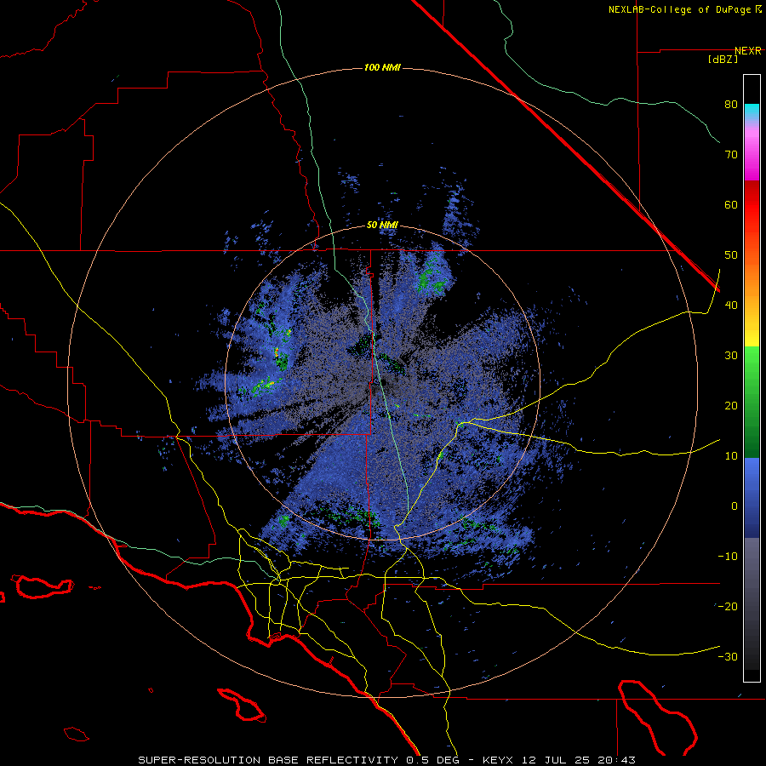The image size is (766, 766).
Task: Click the -20 dBZ scale value
Action: coord(728,607)
